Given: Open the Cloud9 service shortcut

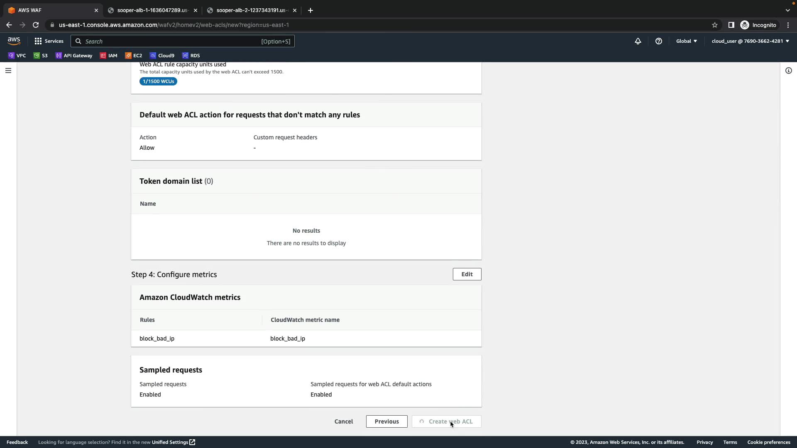Looking at the screenshot, I should pyautogui.click(x=162, y=56).
